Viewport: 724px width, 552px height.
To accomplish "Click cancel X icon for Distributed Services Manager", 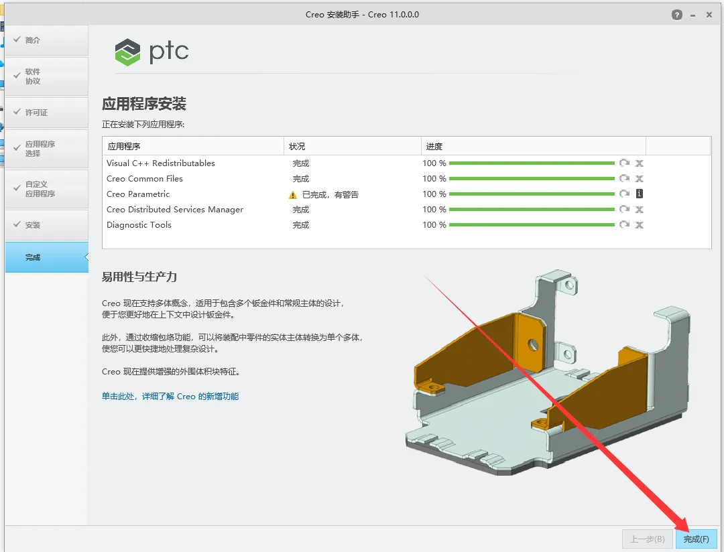I will click(639, 209).
